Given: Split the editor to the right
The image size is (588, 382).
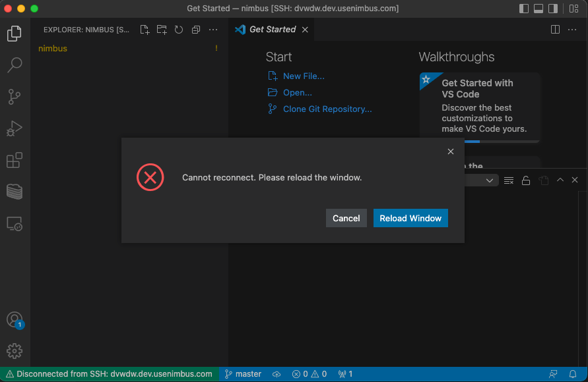Looking at the screenshot, I should click(x=556, y=30).
